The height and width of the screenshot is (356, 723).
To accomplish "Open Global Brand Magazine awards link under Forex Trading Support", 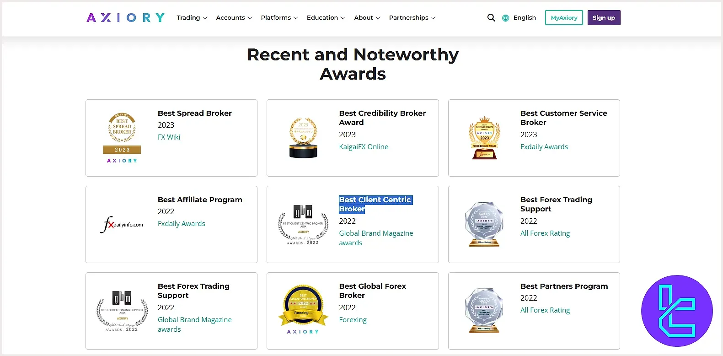I will (195, 324).
